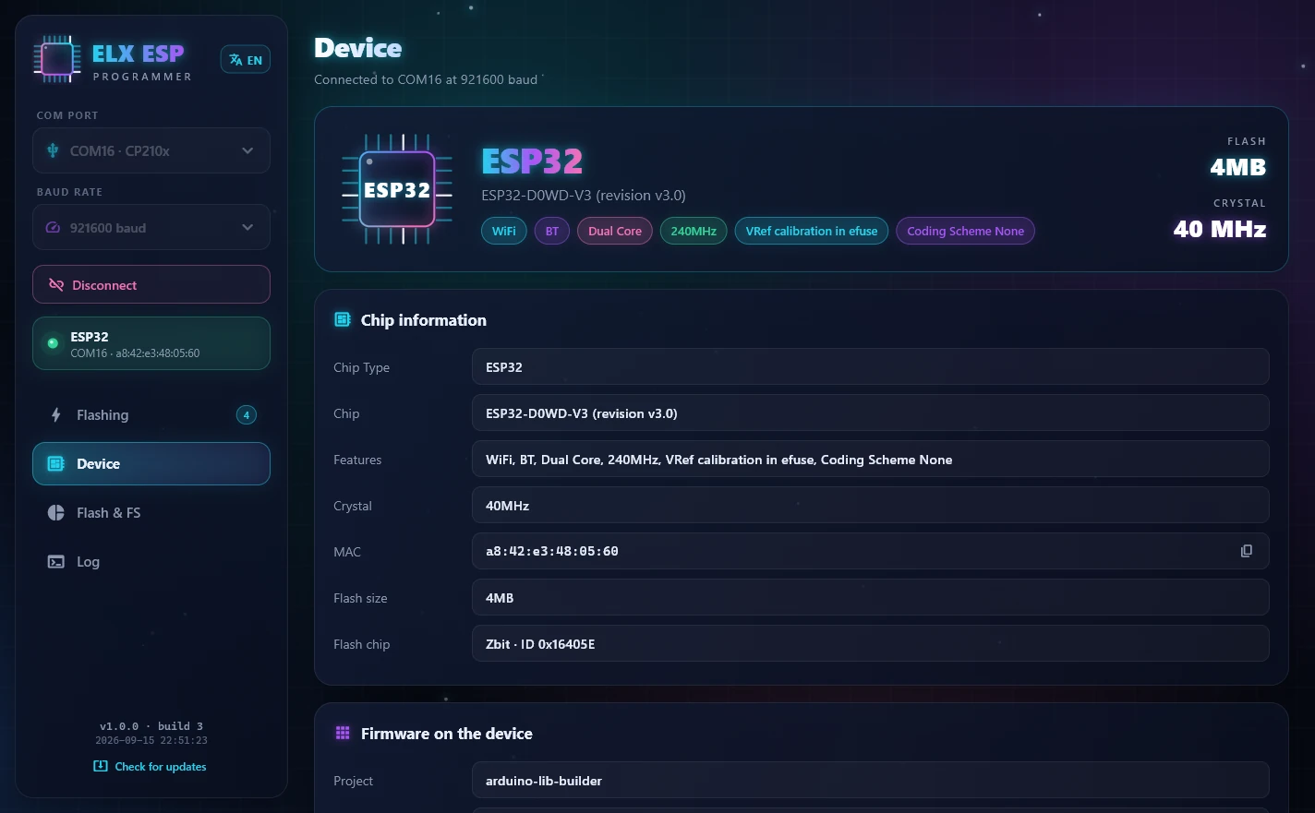Click the Crystal field showing 40MHz
The height and width of the screenshot is (813, 1315).
[871, 505]
